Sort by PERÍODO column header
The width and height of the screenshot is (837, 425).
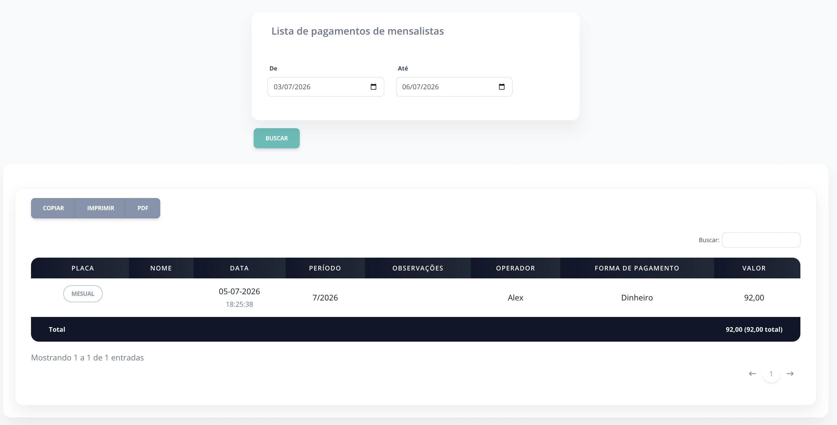pyautogui.click(x=325, y=268)
